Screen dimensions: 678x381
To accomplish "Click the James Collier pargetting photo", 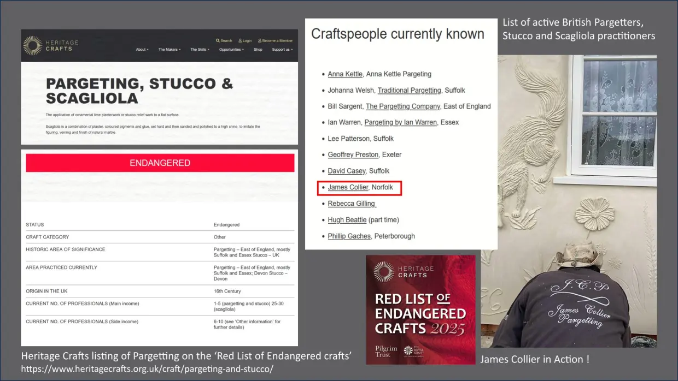I will [569, 201].
